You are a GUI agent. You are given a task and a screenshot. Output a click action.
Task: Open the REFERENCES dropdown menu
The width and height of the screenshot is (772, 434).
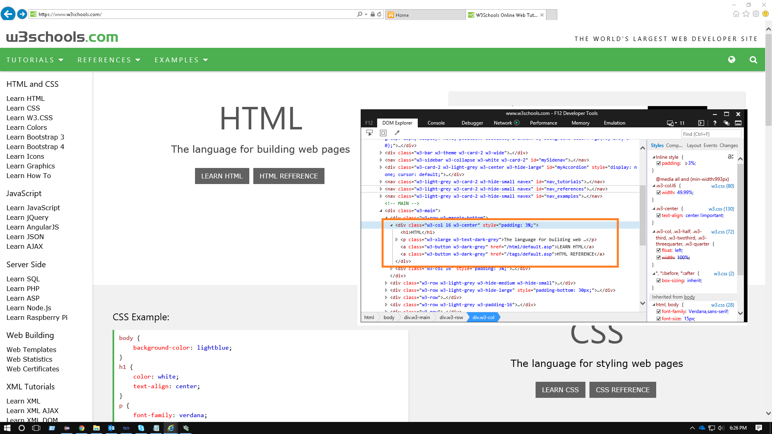point(109,60)
